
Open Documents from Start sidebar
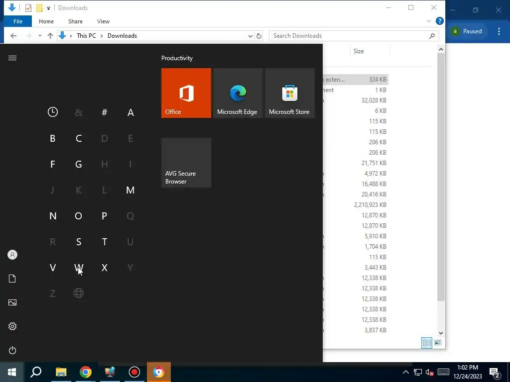click(12, 279)
